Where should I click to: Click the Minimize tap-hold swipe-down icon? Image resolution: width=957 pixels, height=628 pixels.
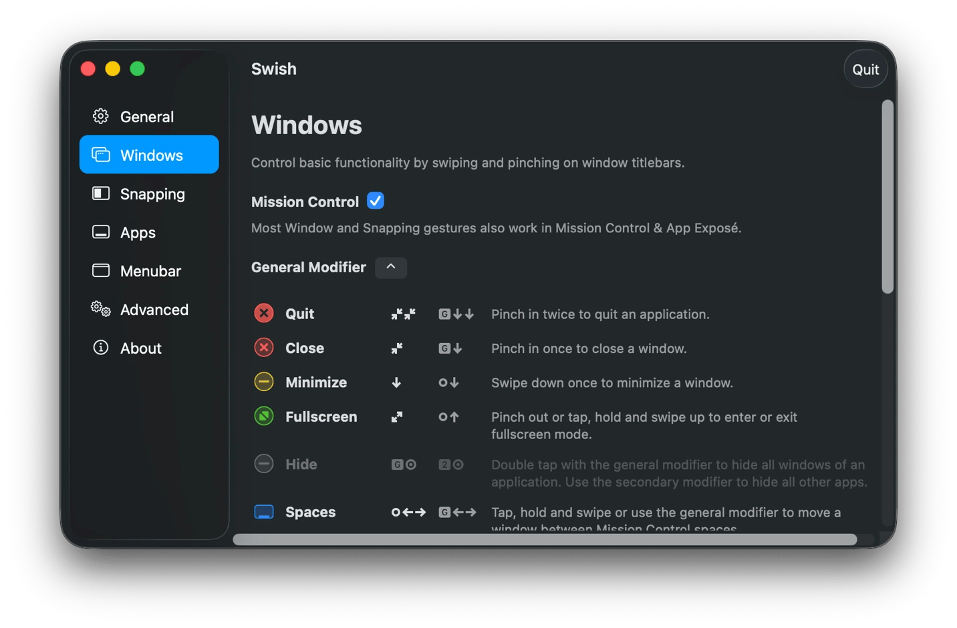tap(448, 382)
